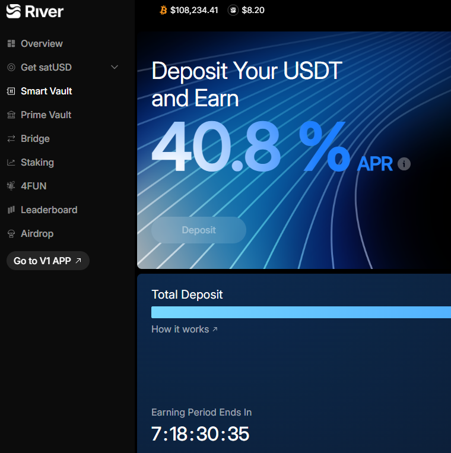
Task: Click the Go to V1 APP button
Action: point(48,261)
